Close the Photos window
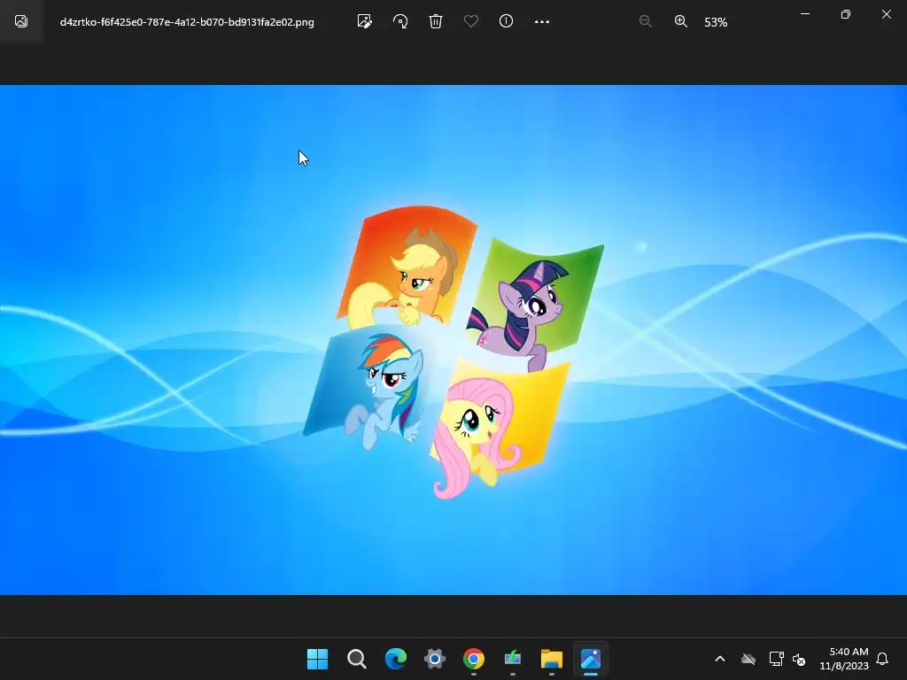 (886, 14)
